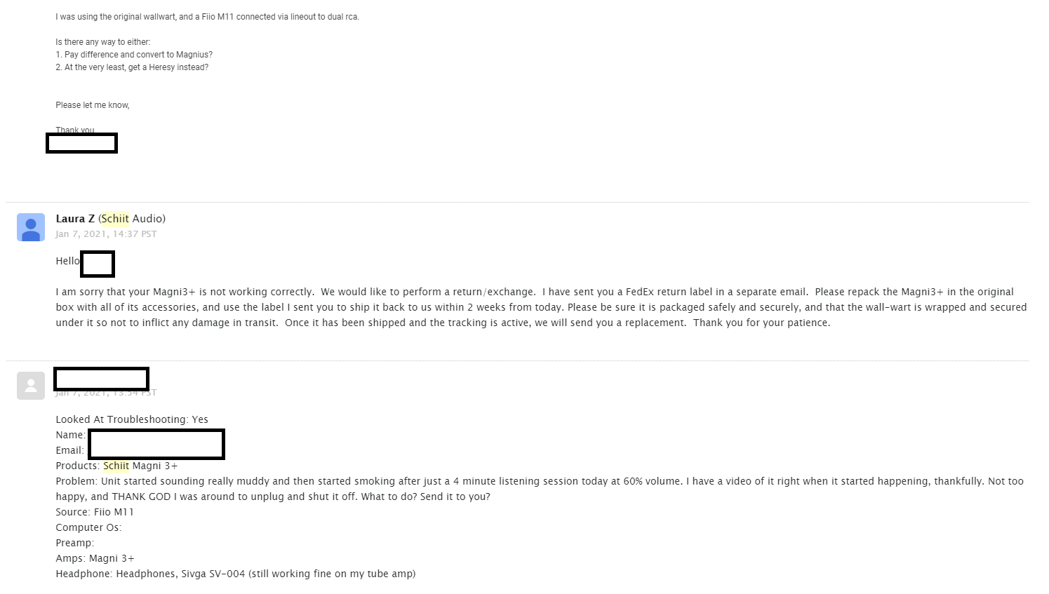Click the redacted Name and Email field
1049x594 pixels.
click(156, 445)
